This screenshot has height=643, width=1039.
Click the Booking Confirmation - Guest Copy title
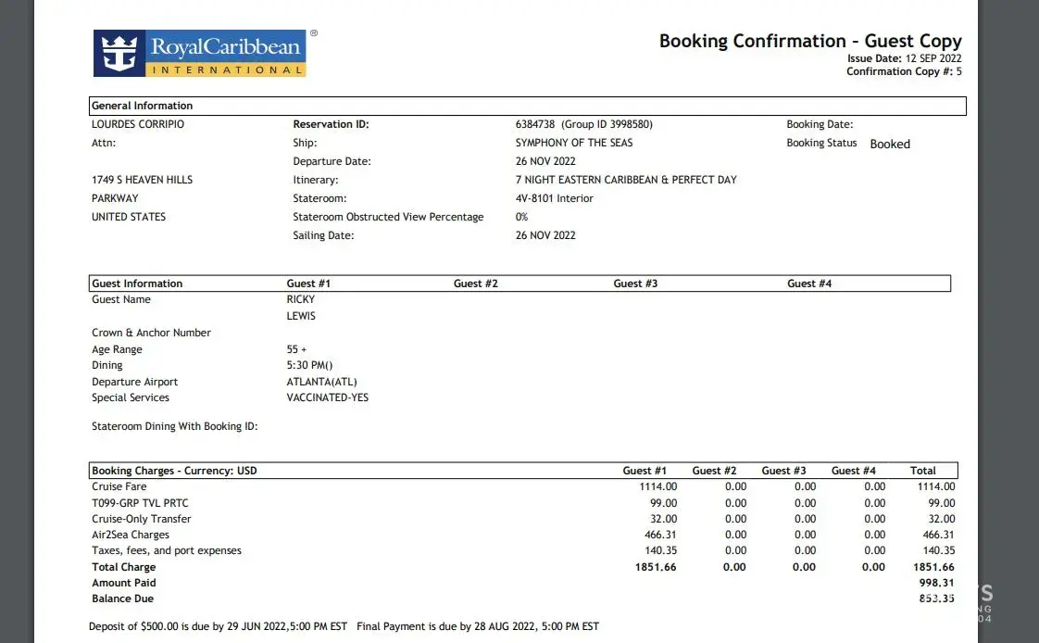coord(809,41)
